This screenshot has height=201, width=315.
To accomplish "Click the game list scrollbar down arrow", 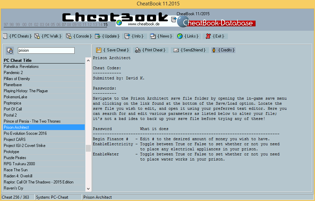I will [88, 189].
